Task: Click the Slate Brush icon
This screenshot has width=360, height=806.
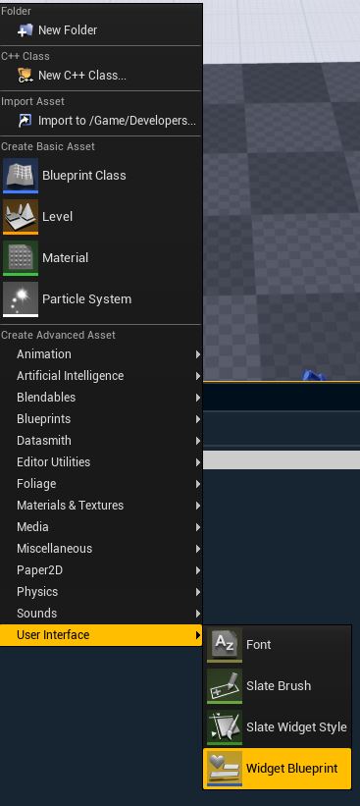Action: 225,685
